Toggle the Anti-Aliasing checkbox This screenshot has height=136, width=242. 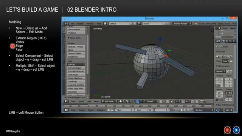[219, 105]
